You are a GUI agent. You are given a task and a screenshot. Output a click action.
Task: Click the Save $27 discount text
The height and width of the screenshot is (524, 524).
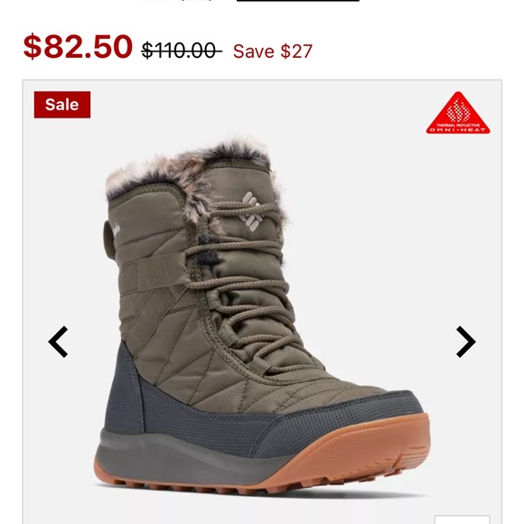273,51
